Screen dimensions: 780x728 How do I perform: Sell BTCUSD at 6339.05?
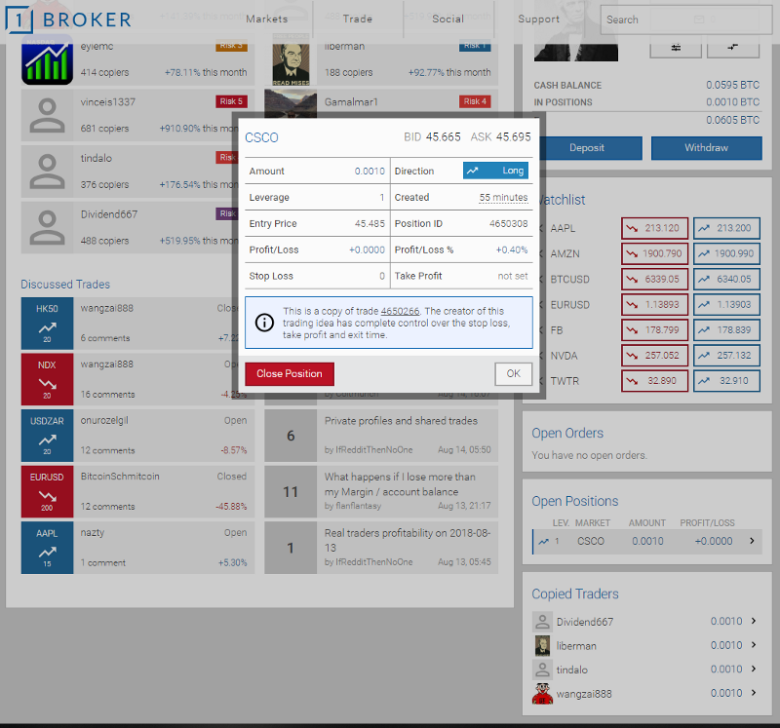pos(654,279)
